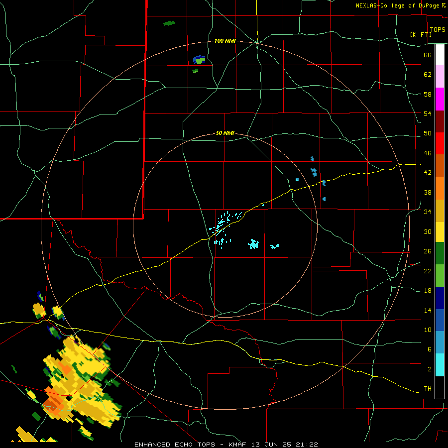
Task: Click the legend value '54'
Action: tap(428, 113)
